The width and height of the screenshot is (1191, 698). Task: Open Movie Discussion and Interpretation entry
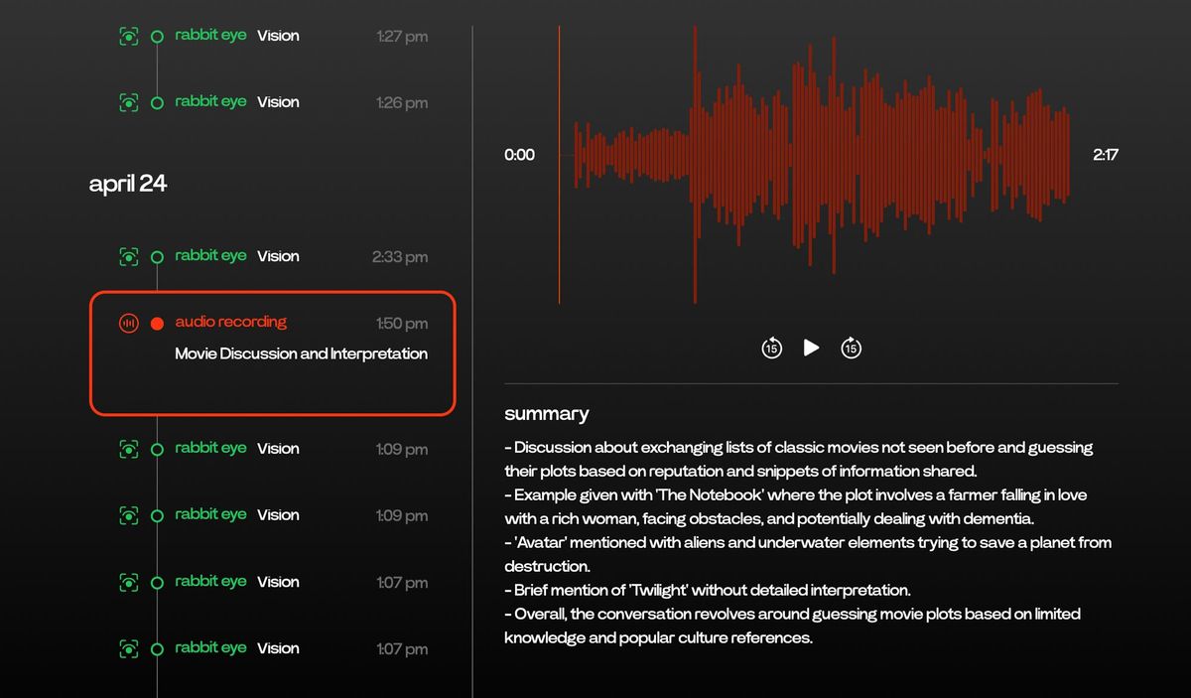coord(301,353)
